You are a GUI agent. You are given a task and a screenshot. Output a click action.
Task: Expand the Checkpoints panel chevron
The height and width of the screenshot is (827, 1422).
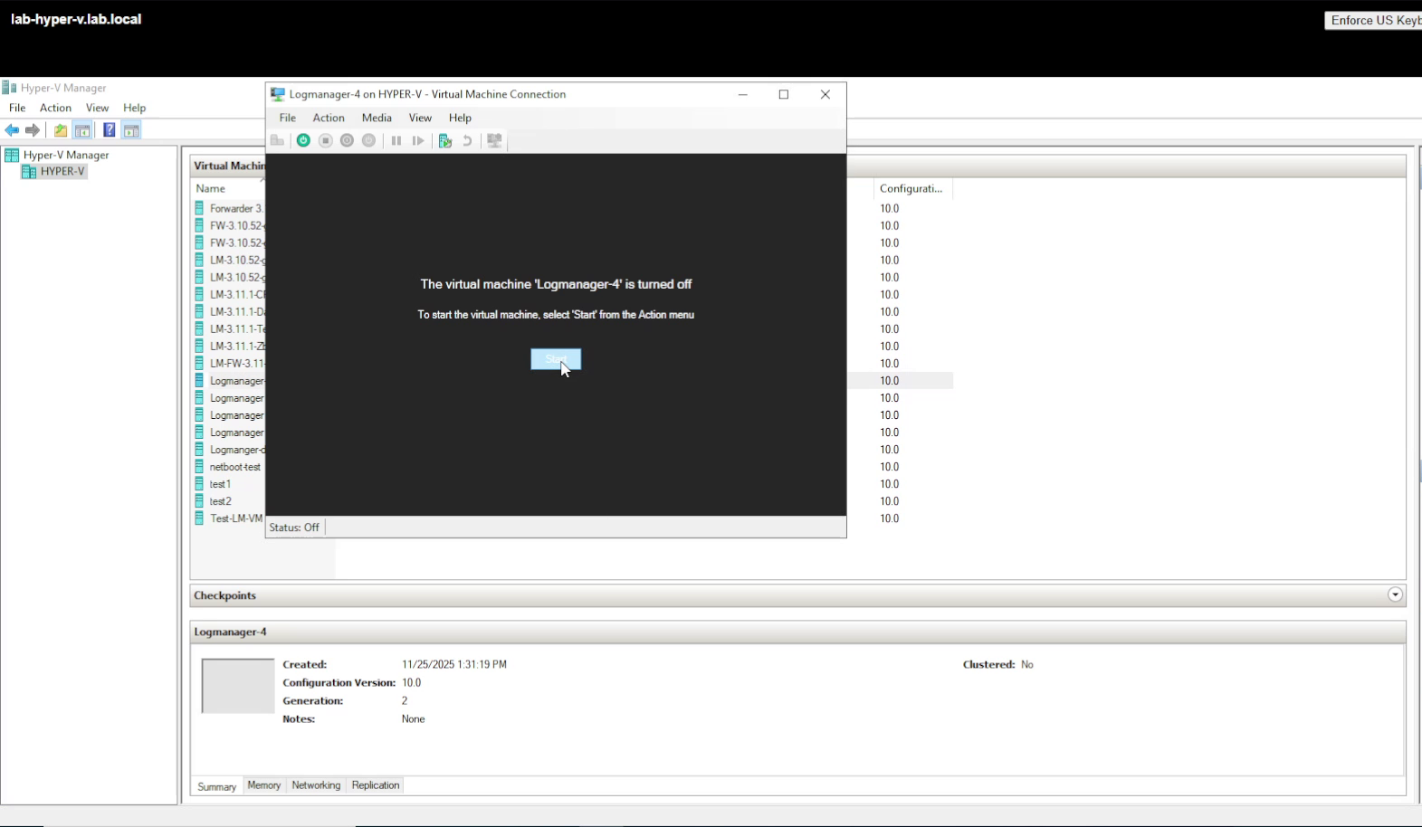(1395, 594)
